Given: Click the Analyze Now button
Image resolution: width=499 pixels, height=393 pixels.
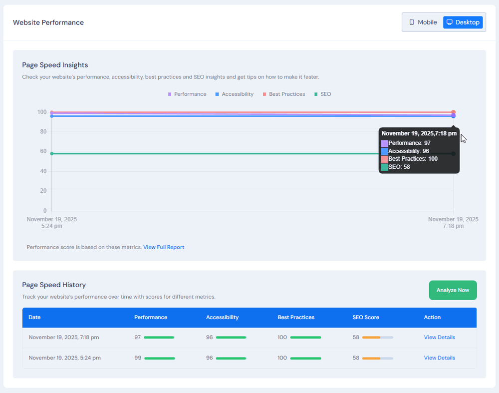Looking at the screenshot, I should tap(453, 290).
